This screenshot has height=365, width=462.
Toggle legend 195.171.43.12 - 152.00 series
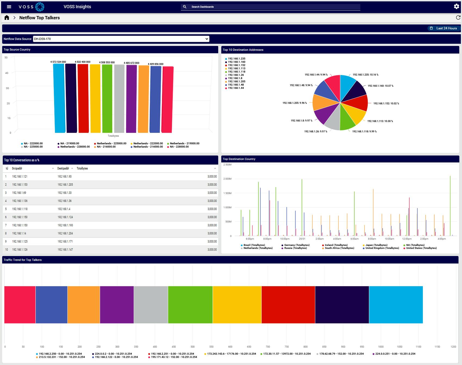pos(173,357)
